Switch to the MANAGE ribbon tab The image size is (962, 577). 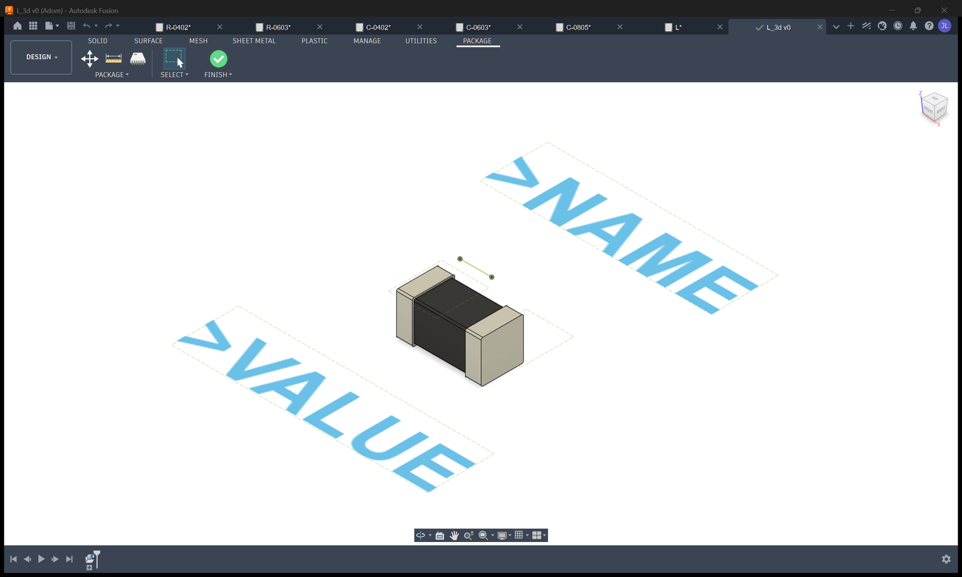click(x=367, y=41)
